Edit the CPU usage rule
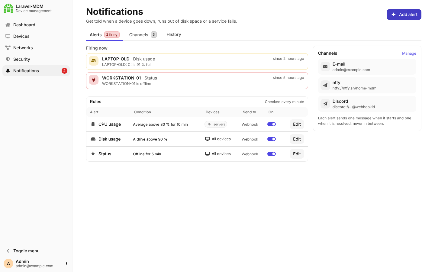 pyautogui.click(x=297, y=124)
